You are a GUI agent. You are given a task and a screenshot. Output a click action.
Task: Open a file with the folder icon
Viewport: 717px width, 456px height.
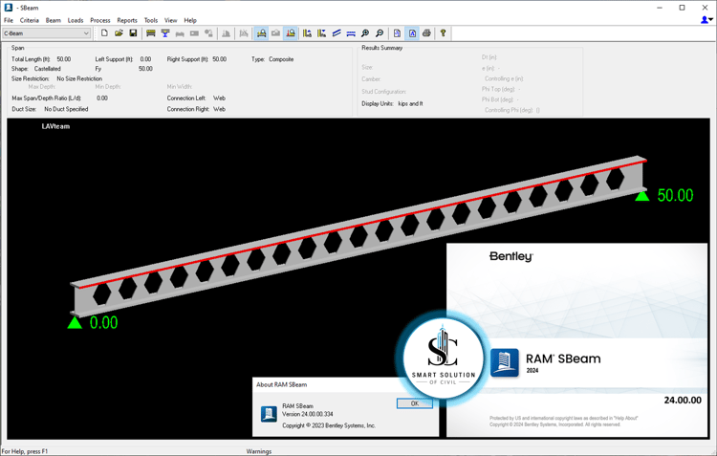tap(119, 33)
